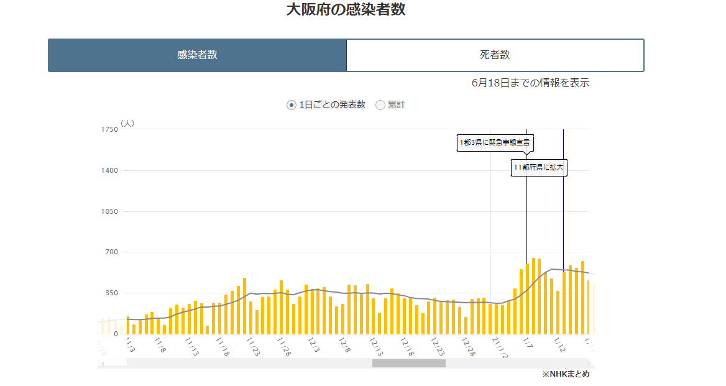Click the chart scrollbar's right arrow
The image size is (726, 386).
[x=589, y=364]
